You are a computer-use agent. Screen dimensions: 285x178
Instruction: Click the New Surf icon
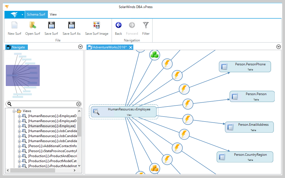point(14,25)
